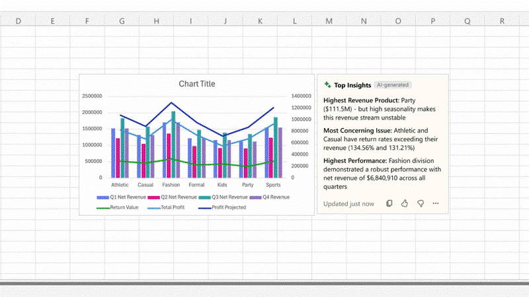Image resolution: width=529 pixels, height=297 pixels.
Task: Click the thumbs down feedback icon
Action: 420,203
